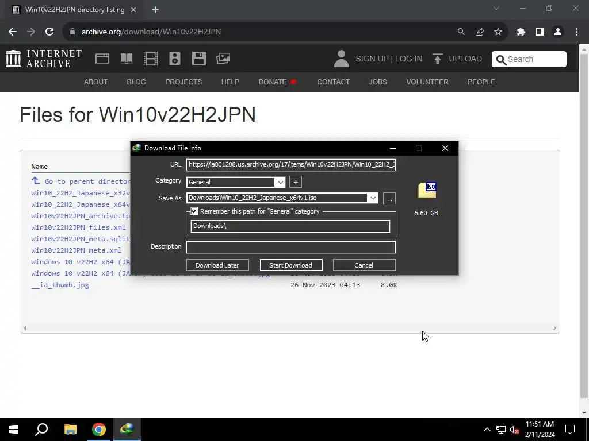
Task: Cancel the download dialog
Action: 364,265
